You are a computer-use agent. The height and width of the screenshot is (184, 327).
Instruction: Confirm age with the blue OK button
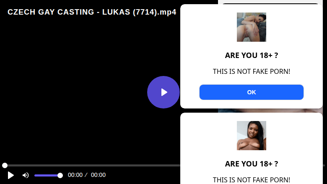point(251,92)
